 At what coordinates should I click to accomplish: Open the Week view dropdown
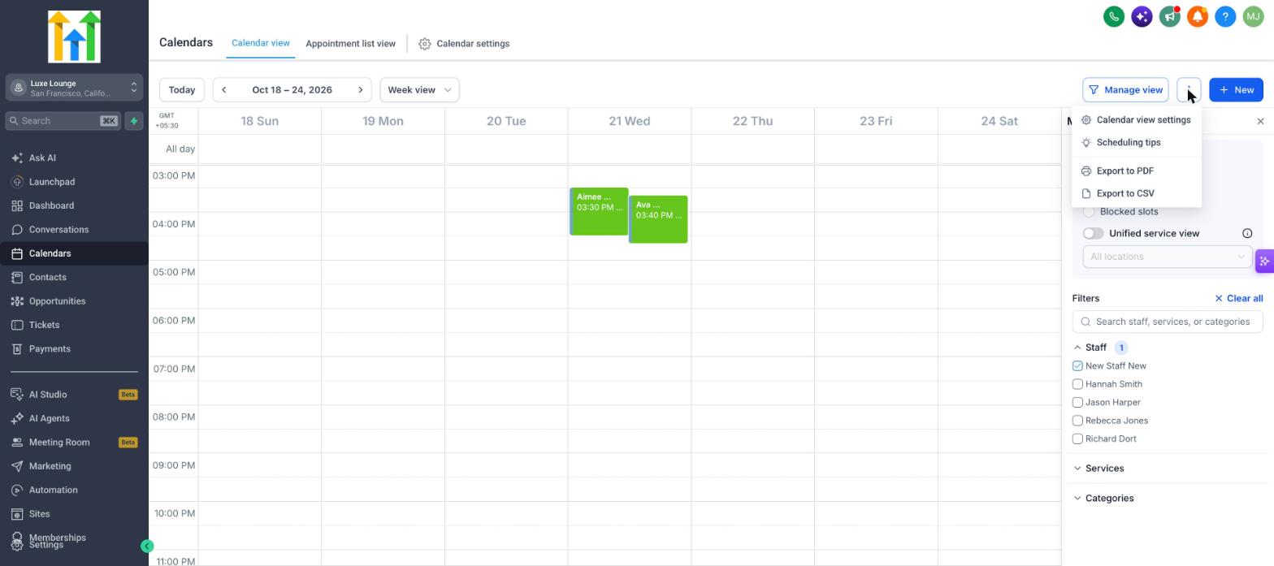[419, 90]
